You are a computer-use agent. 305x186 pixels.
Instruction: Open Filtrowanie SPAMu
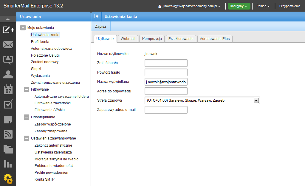click(x=49, y=110)
